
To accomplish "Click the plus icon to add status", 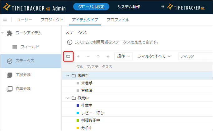I will 78,56.
